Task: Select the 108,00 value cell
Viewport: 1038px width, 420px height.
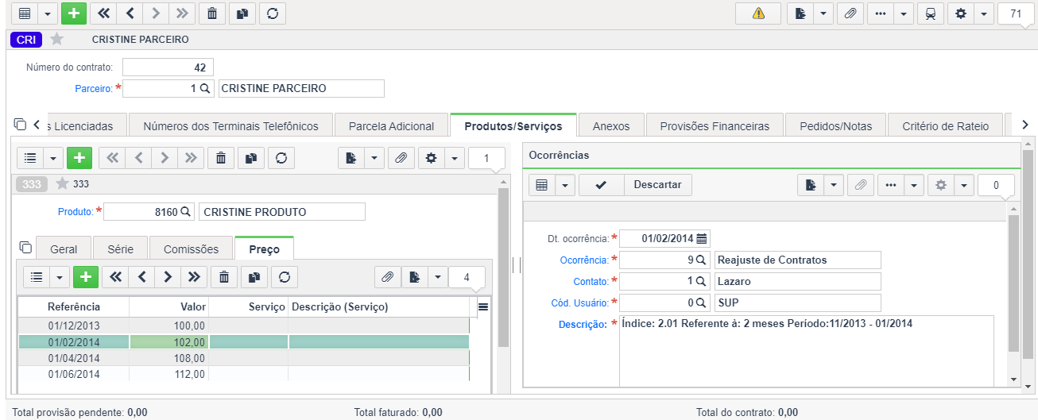Action: [x=169, y=358]
